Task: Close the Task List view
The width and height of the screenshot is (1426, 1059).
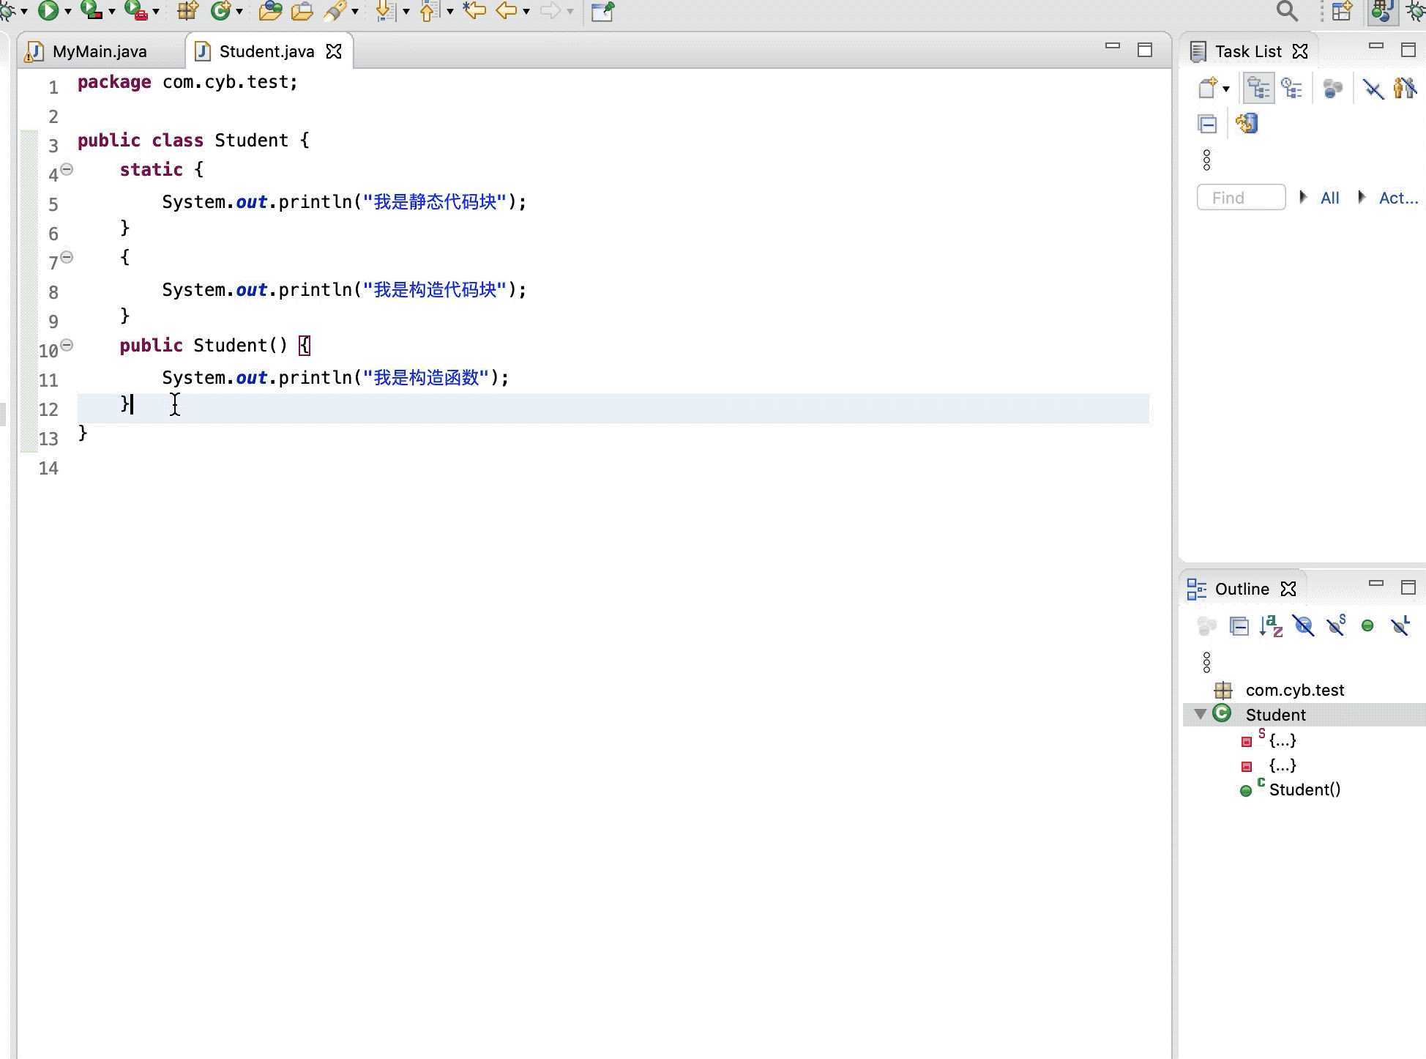Action: (1300, 51)
